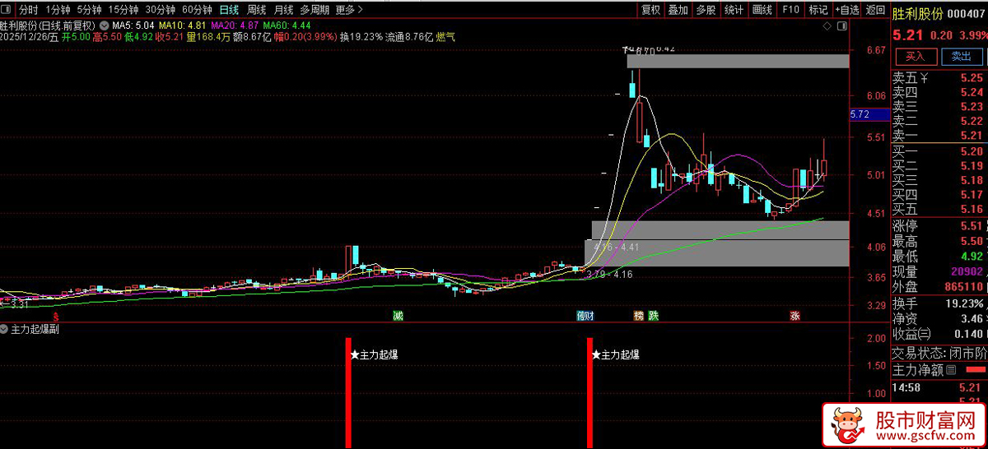This screenshot has width=988, height=449.
Task: Click the red 买入 buy button
Action: [x=916, y=57]
